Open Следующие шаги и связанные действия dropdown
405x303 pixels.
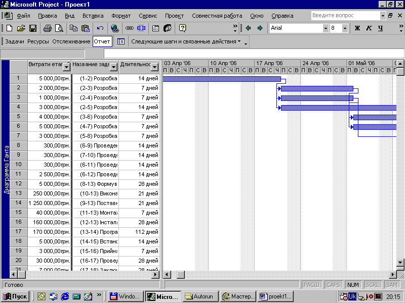point(186,41)
